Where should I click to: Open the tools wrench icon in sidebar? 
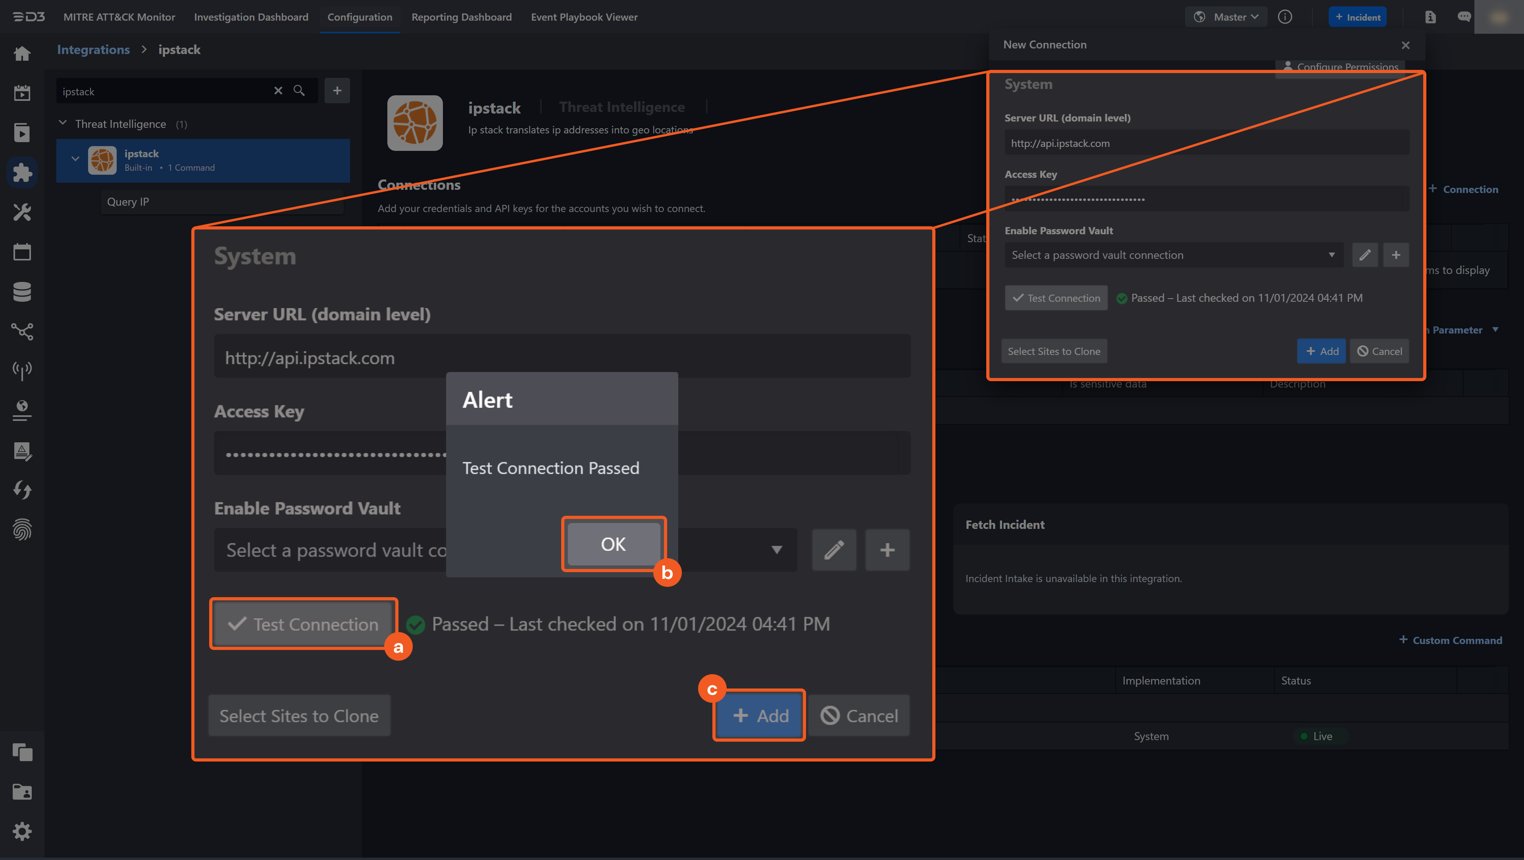[22, 212]
